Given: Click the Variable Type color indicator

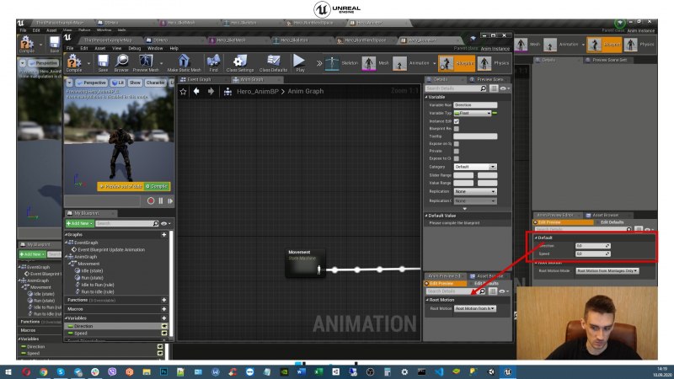Looking at the screenshot, I should pyautogui.click(x=495, y=113).
